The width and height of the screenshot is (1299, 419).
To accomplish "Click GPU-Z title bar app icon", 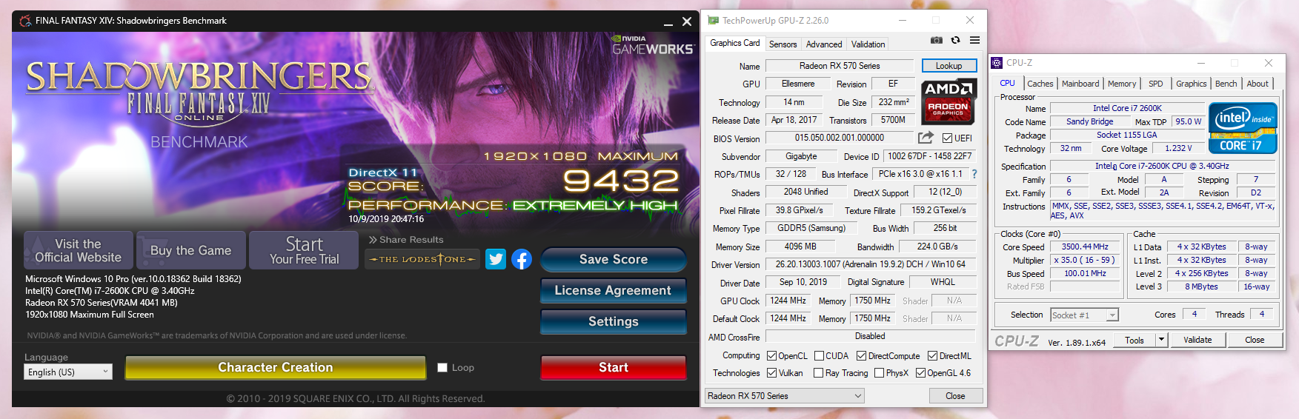I will tap(713, 20).
